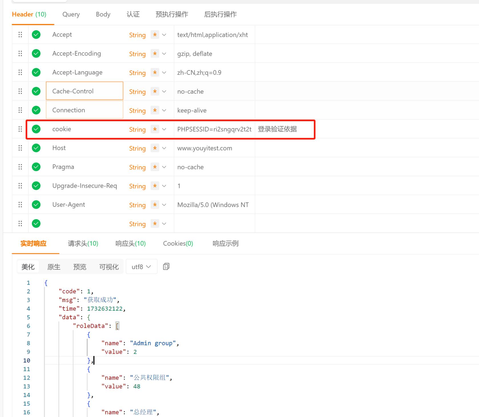The height and width of the screenshot is (417, 479).
Task: Grab the drag handle for Connection row
Action: (20, 110)
